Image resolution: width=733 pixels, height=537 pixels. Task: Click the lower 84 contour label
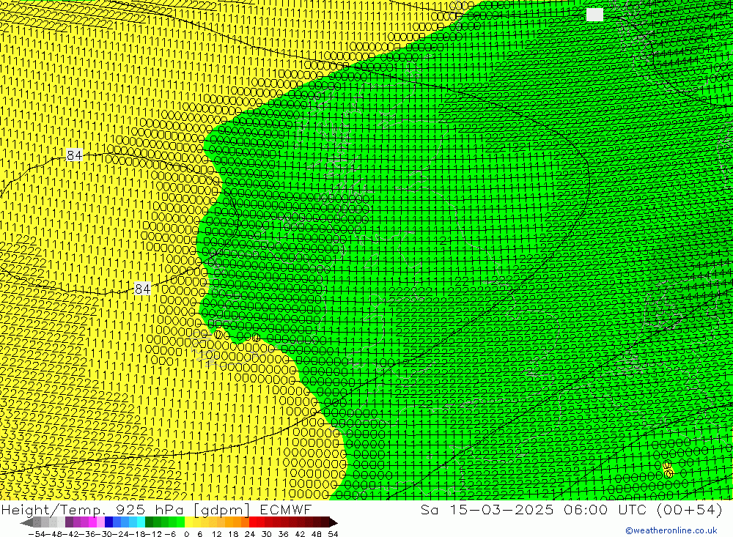click(x=143, y=289)
